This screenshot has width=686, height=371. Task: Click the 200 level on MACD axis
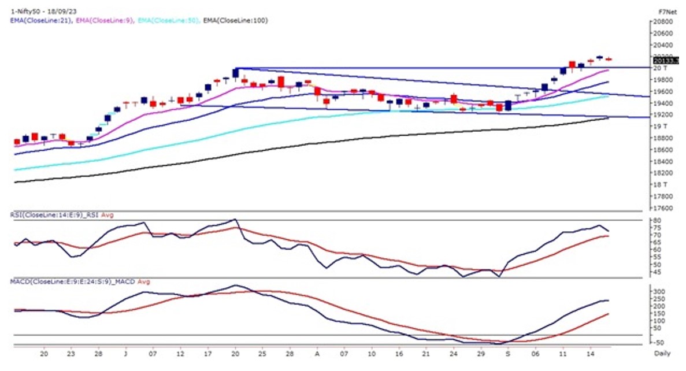[x=659, y=307]
